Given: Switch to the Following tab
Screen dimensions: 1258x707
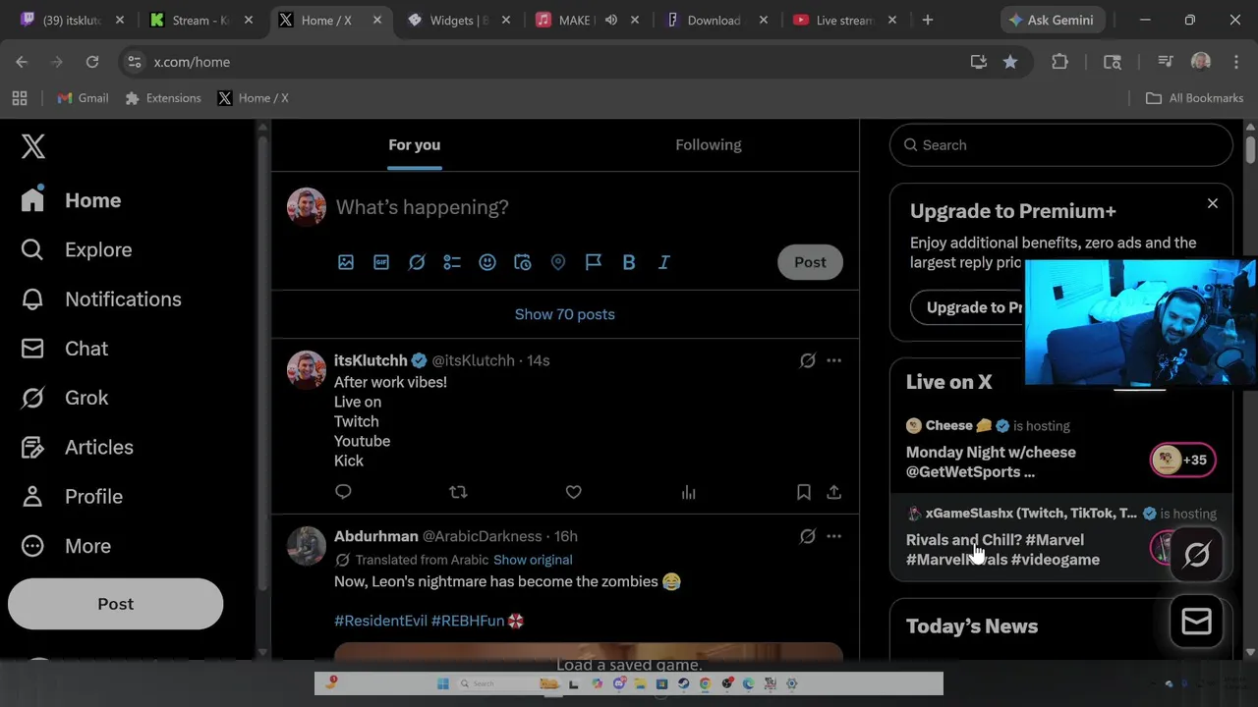Looking at the screenshot, I should pos(709,144).
